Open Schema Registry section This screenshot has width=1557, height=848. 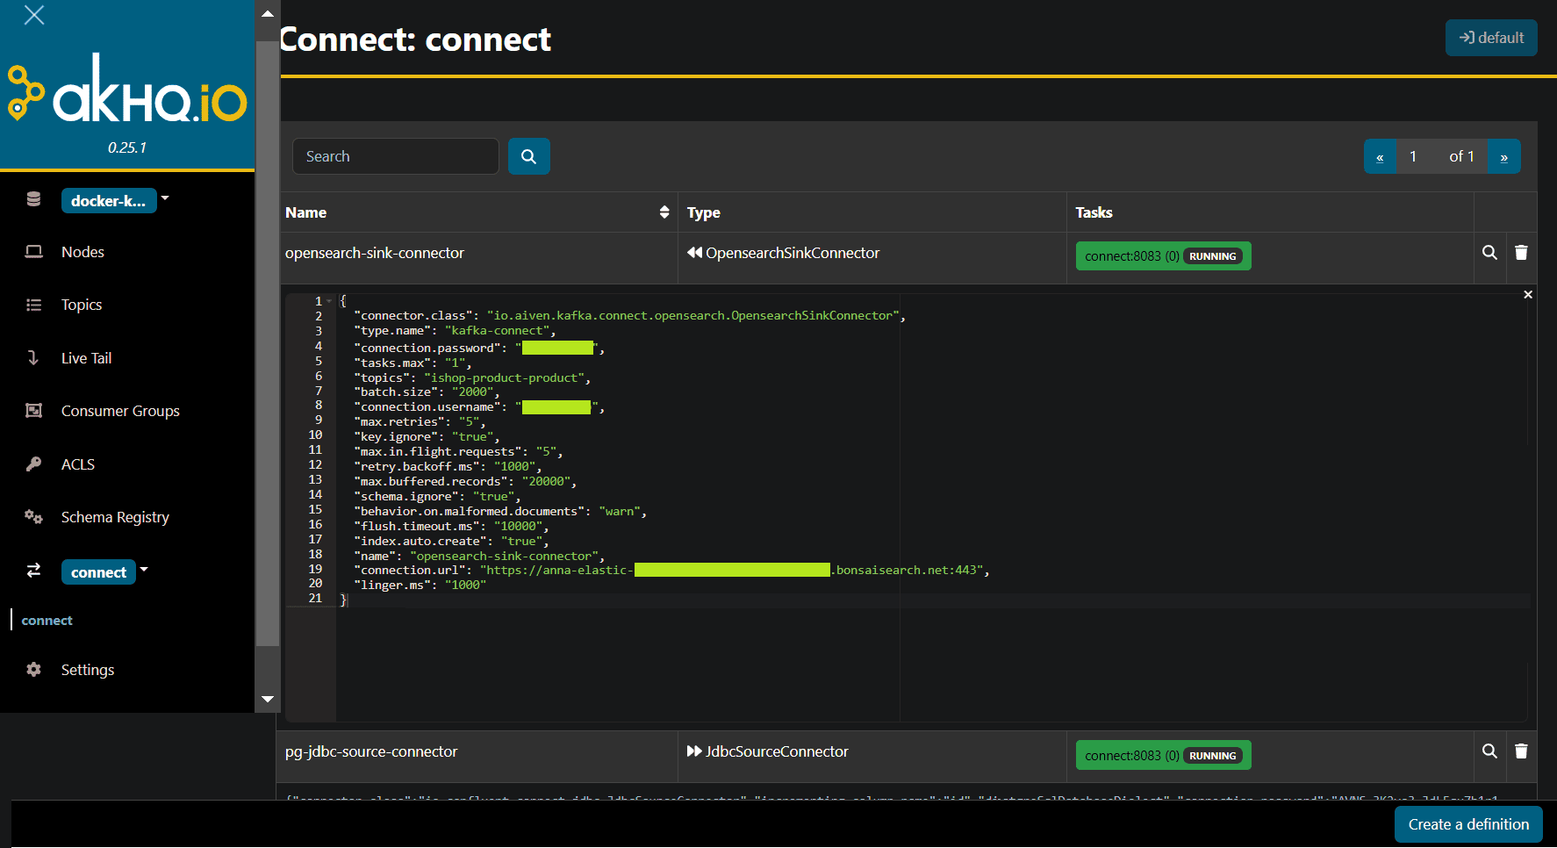pos(115,517)
